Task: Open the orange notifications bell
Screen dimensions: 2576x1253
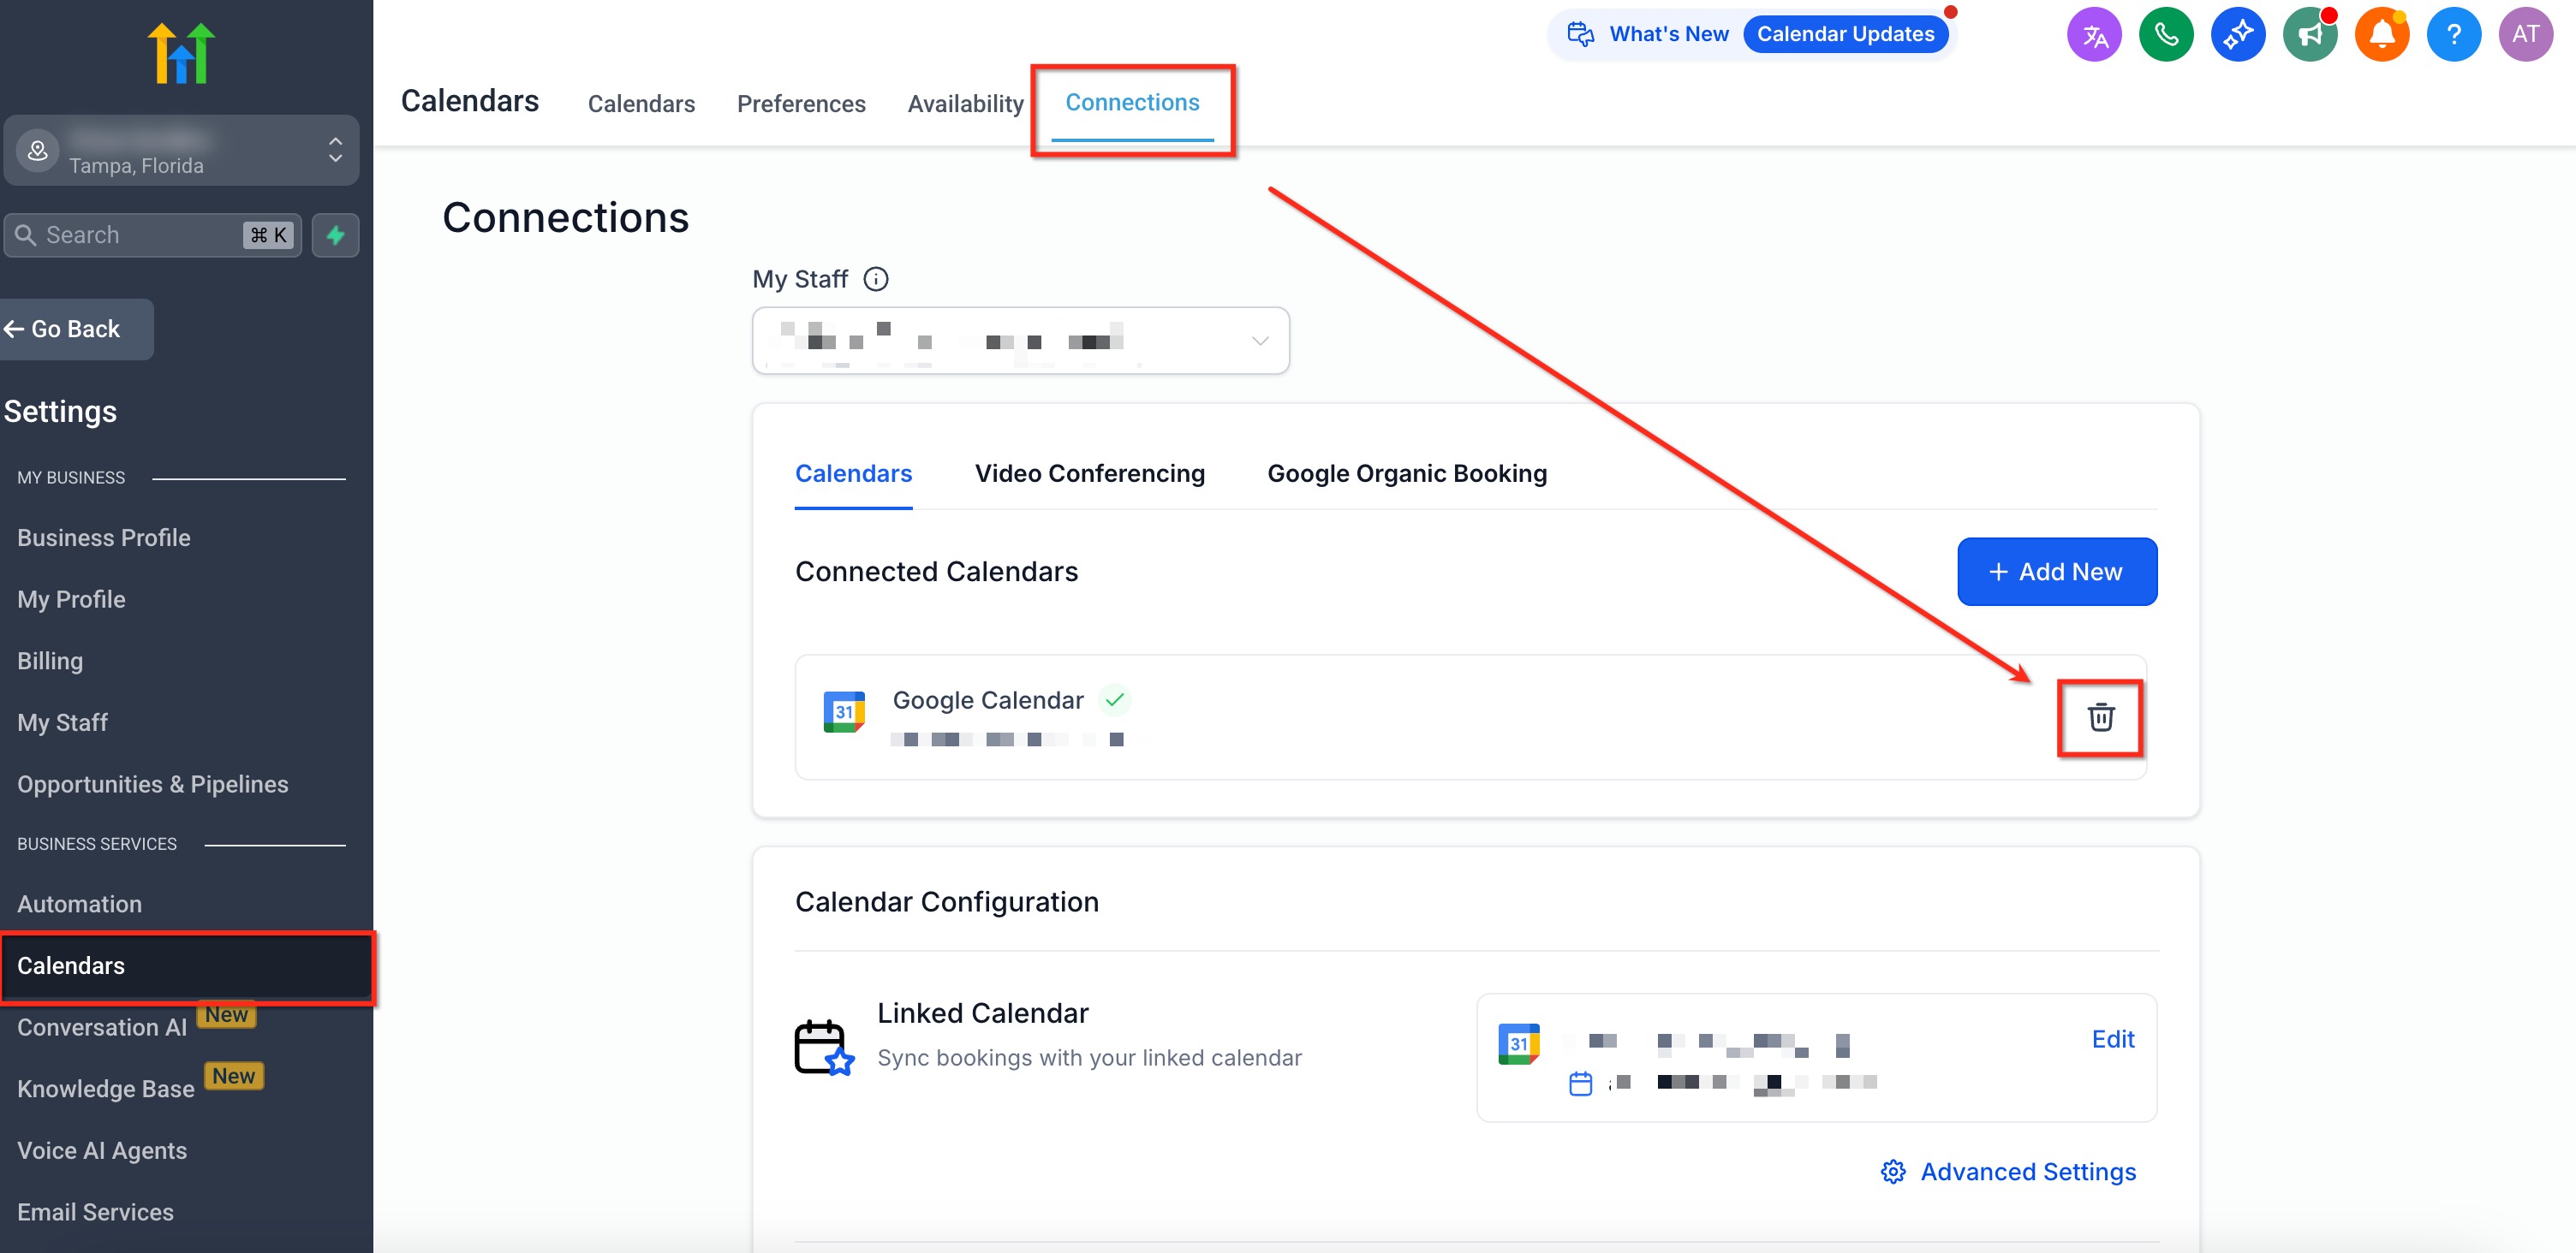Action: click(2382, 35)
